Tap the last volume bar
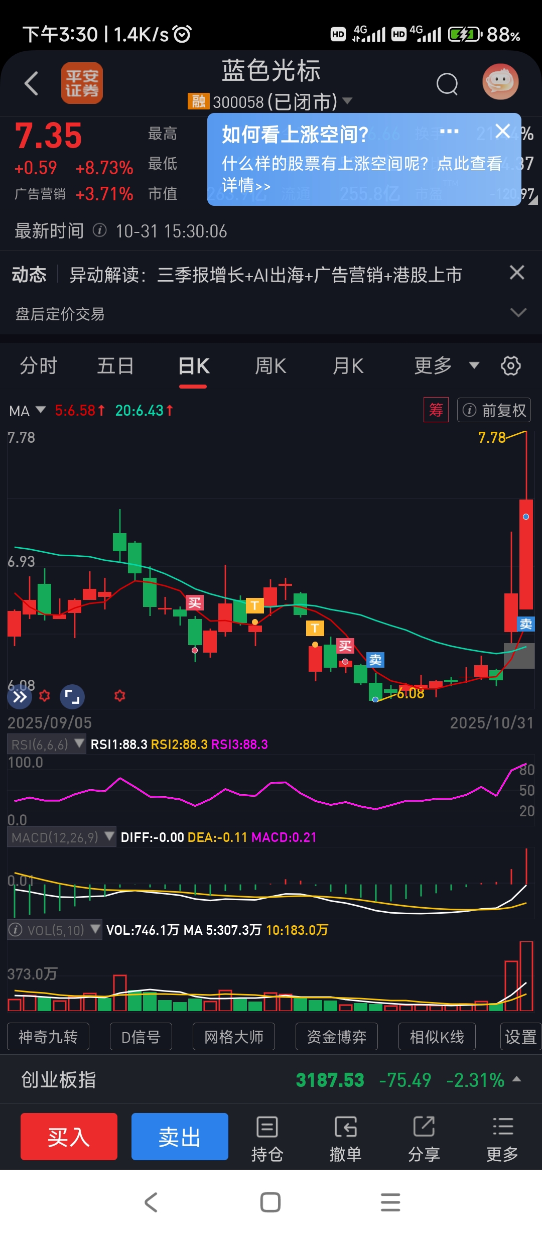Viewport: 542px width, 1235px height. point(526,976)
